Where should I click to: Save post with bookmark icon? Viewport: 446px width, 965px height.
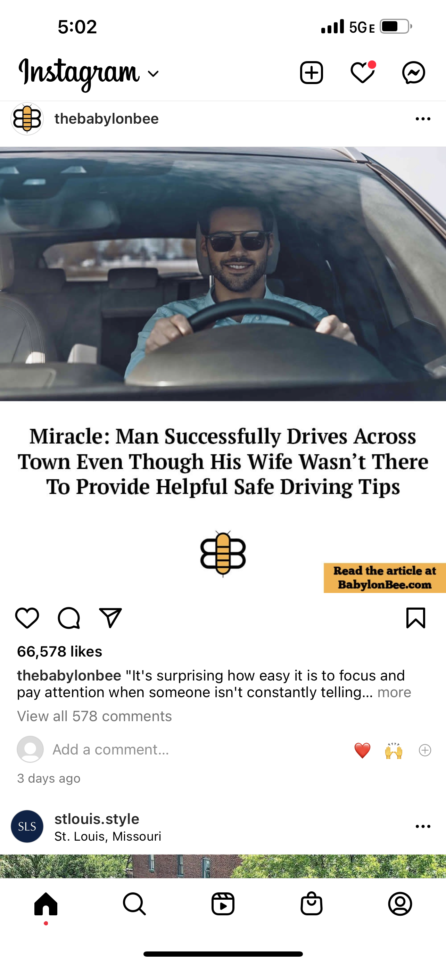(x=416, y=618)
